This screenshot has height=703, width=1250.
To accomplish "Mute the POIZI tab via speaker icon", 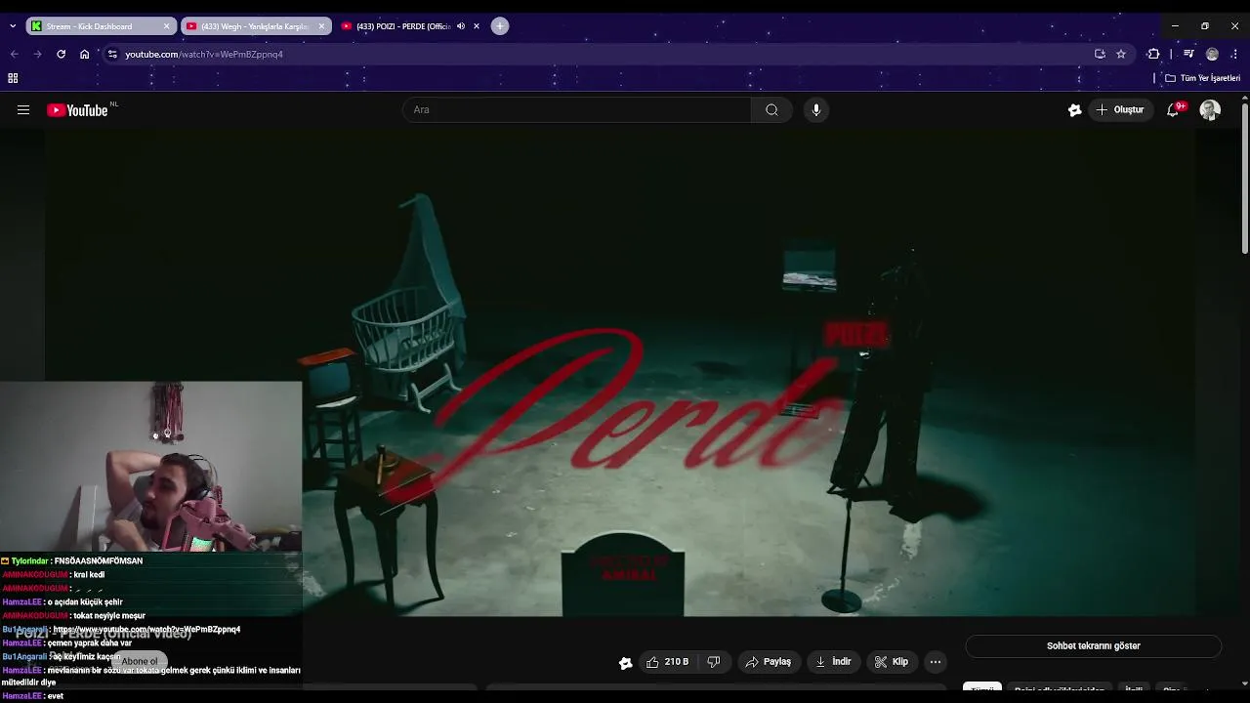I will click(x=461, y=26).
